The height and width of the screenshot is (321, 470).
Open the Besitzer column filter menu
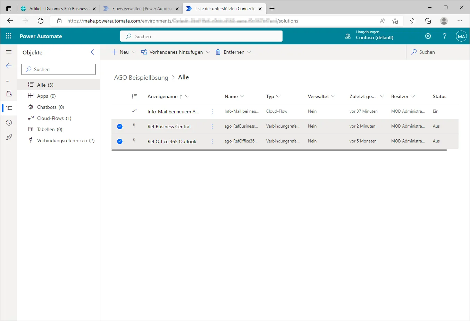[x=413, y=96]
